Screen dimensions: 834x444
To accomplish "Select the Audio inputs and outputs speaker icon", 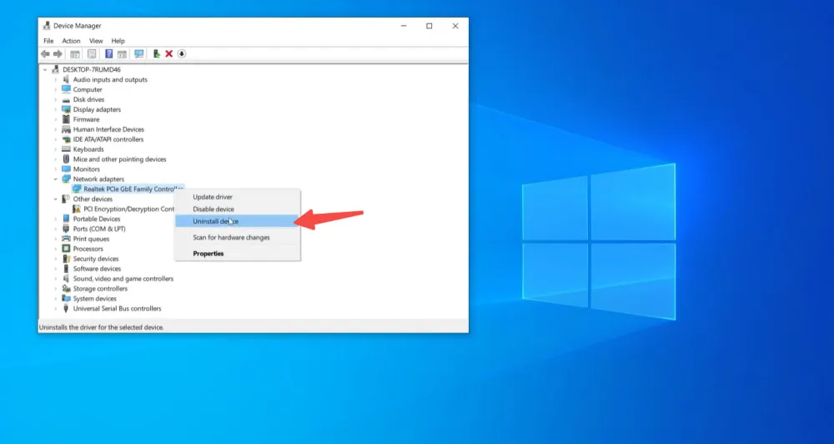I will (x=66, y=79).
